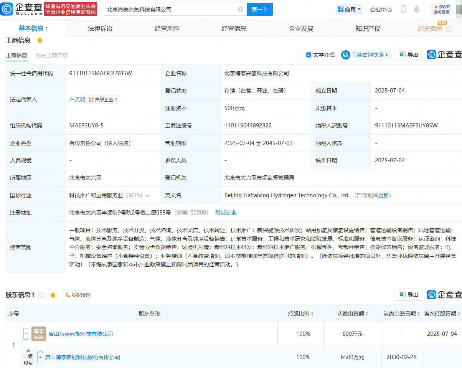Viewport: 462px width, 368px height.
Task: Collapse the 唐山海泰氢能科技有限公司 shareholder row
Action: tap(26, 334)
